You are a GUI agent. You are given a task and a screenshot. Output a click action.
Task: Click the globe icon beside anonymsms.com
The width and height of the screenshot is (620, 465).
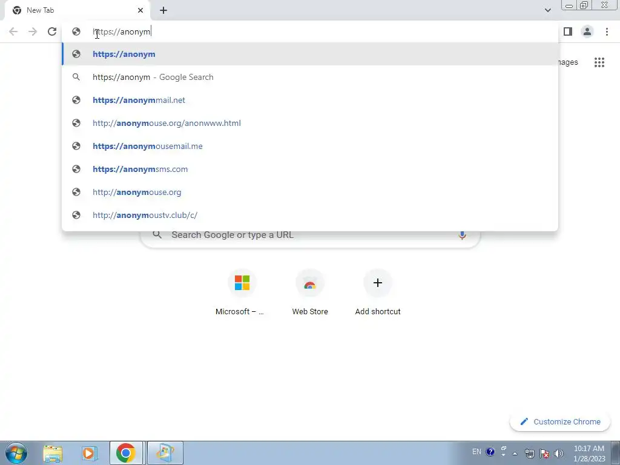76,169
